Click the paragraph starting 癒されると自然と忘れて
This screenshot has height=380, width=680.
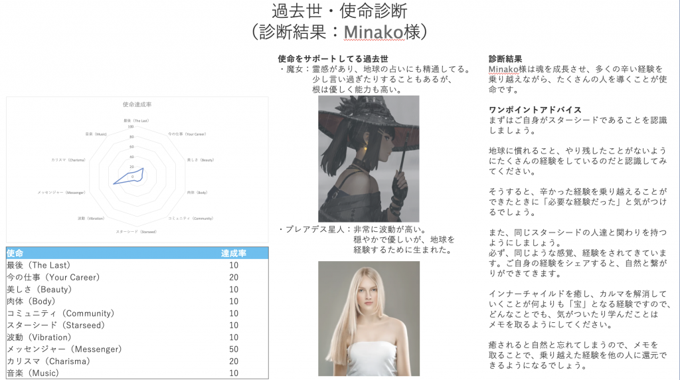[578, 355]
